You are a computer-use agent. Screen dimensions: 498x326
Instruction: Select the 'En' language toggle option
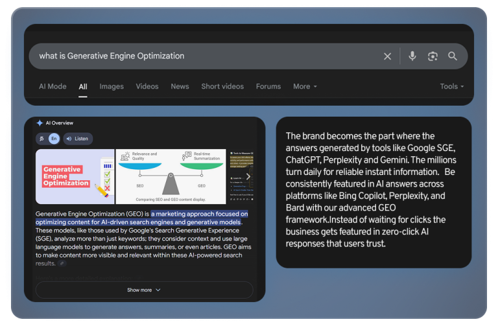point(54,139)
